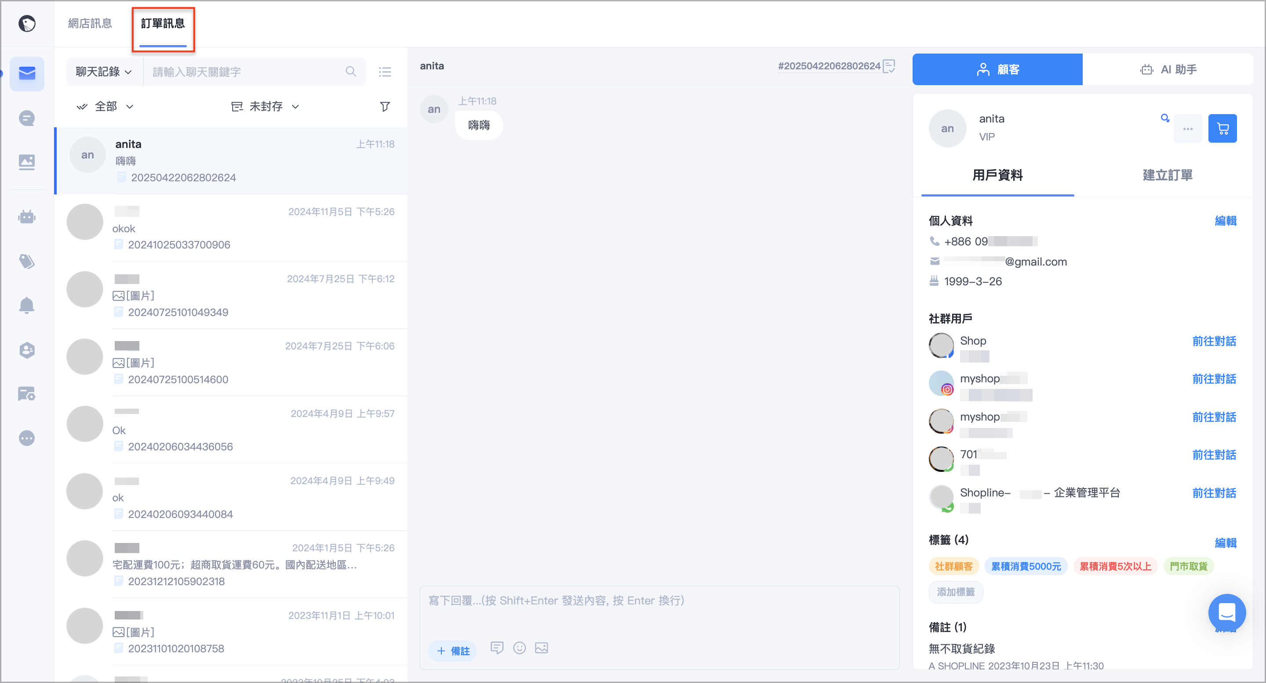Open the 用戶資料 tab
This screenshot has width=1266, height=683.
(997, 175)
